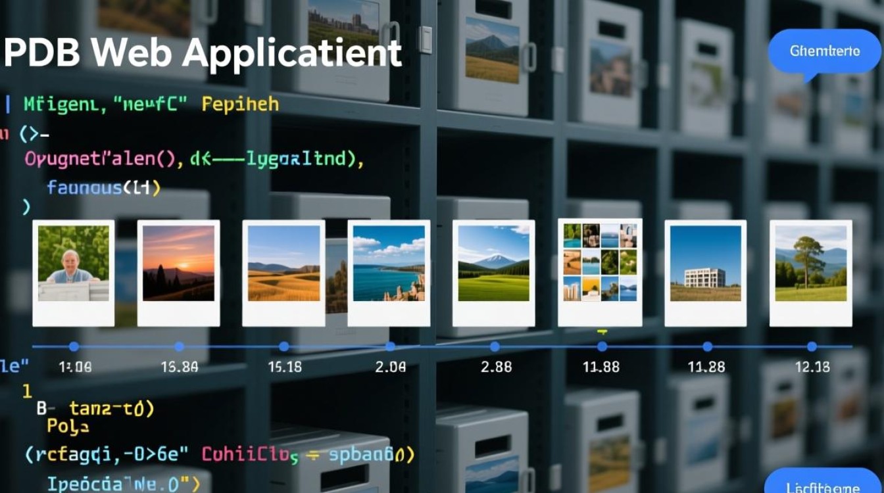
Task: Select the orange sunset photo thumbnail
Action: [x=178, y=264]
